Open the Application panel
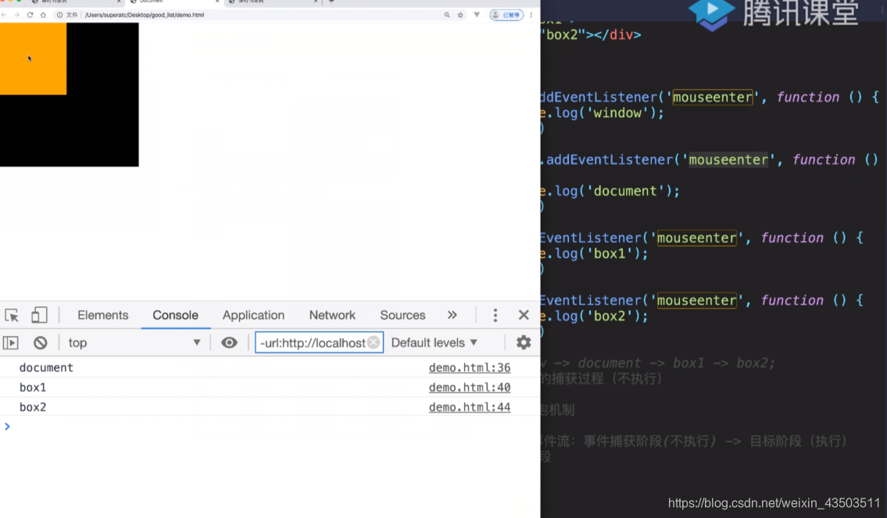Viewport: 887px width, 518px height. [x=253, y=315]
